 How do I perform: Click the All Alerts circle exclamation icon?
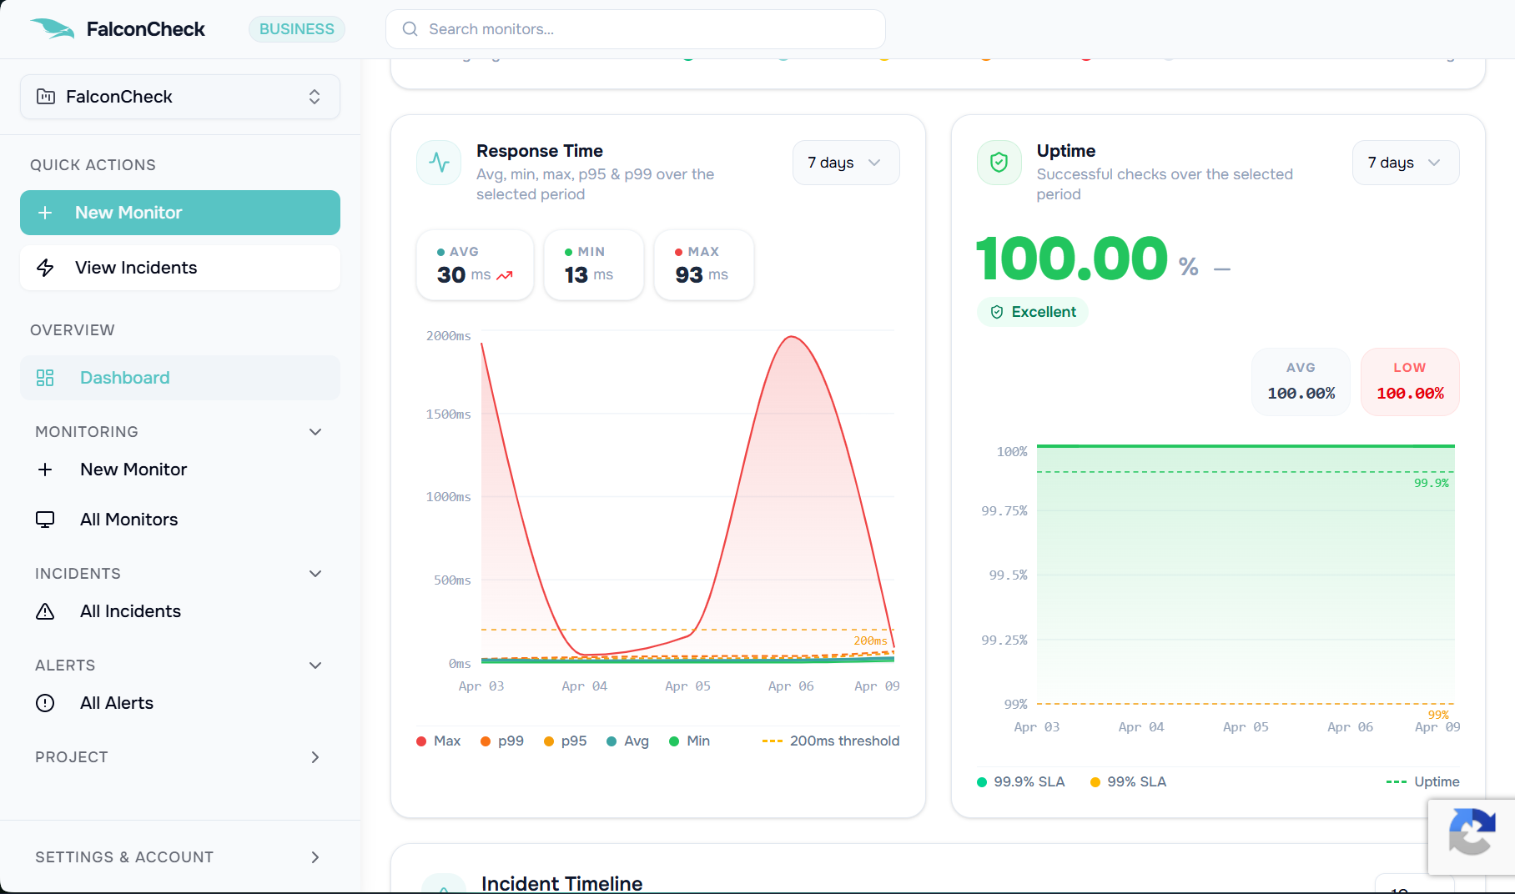tap(45, 703)
